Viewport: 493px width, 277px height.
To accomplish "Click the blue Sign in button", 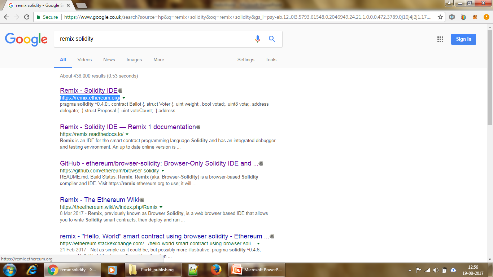I will tap(463, 39).
